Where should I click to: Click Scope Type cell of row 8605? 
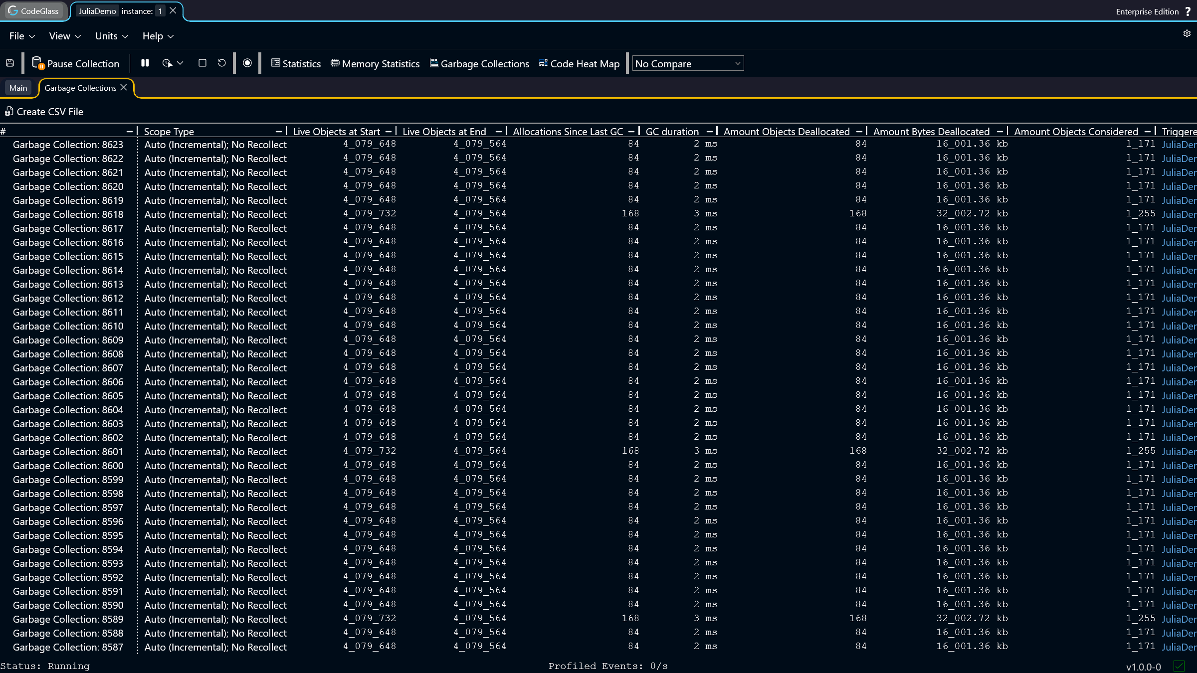coord(215,396)
